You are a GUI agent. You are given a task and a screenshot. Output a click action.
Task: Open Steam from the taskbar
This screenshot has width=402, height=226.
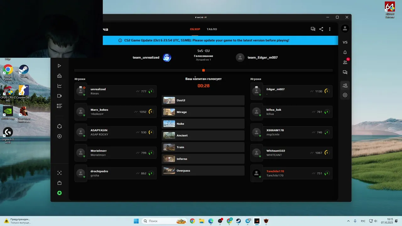(239, 221)
